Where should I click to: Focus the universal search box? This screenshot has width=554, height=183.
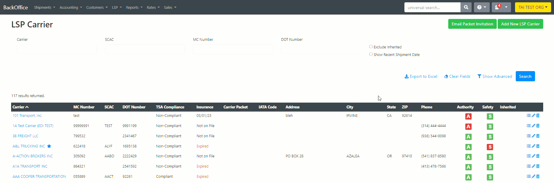tap(432, 7)
